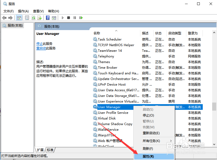Click the Refresh toolbar icon

coord(33,18)
